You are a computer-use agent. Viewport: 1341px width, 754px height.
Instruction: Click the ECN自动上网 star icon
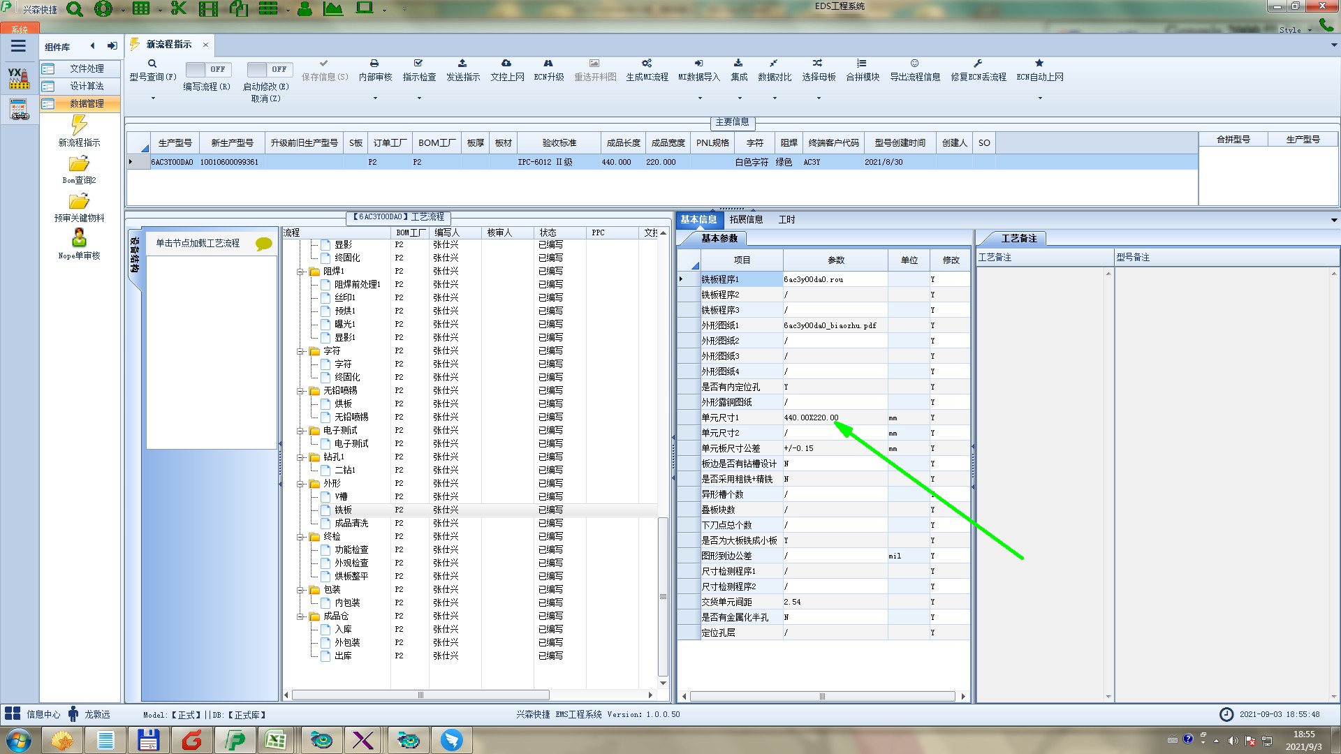[x=1039, y=64]
